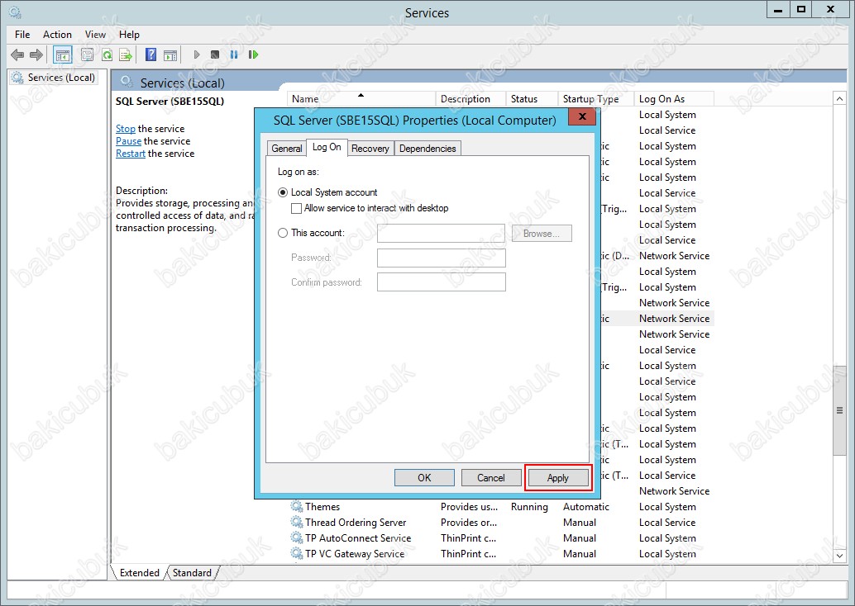Click the Start Service play icon
Screen dimensions: 855x606
(x=197, y=54)
